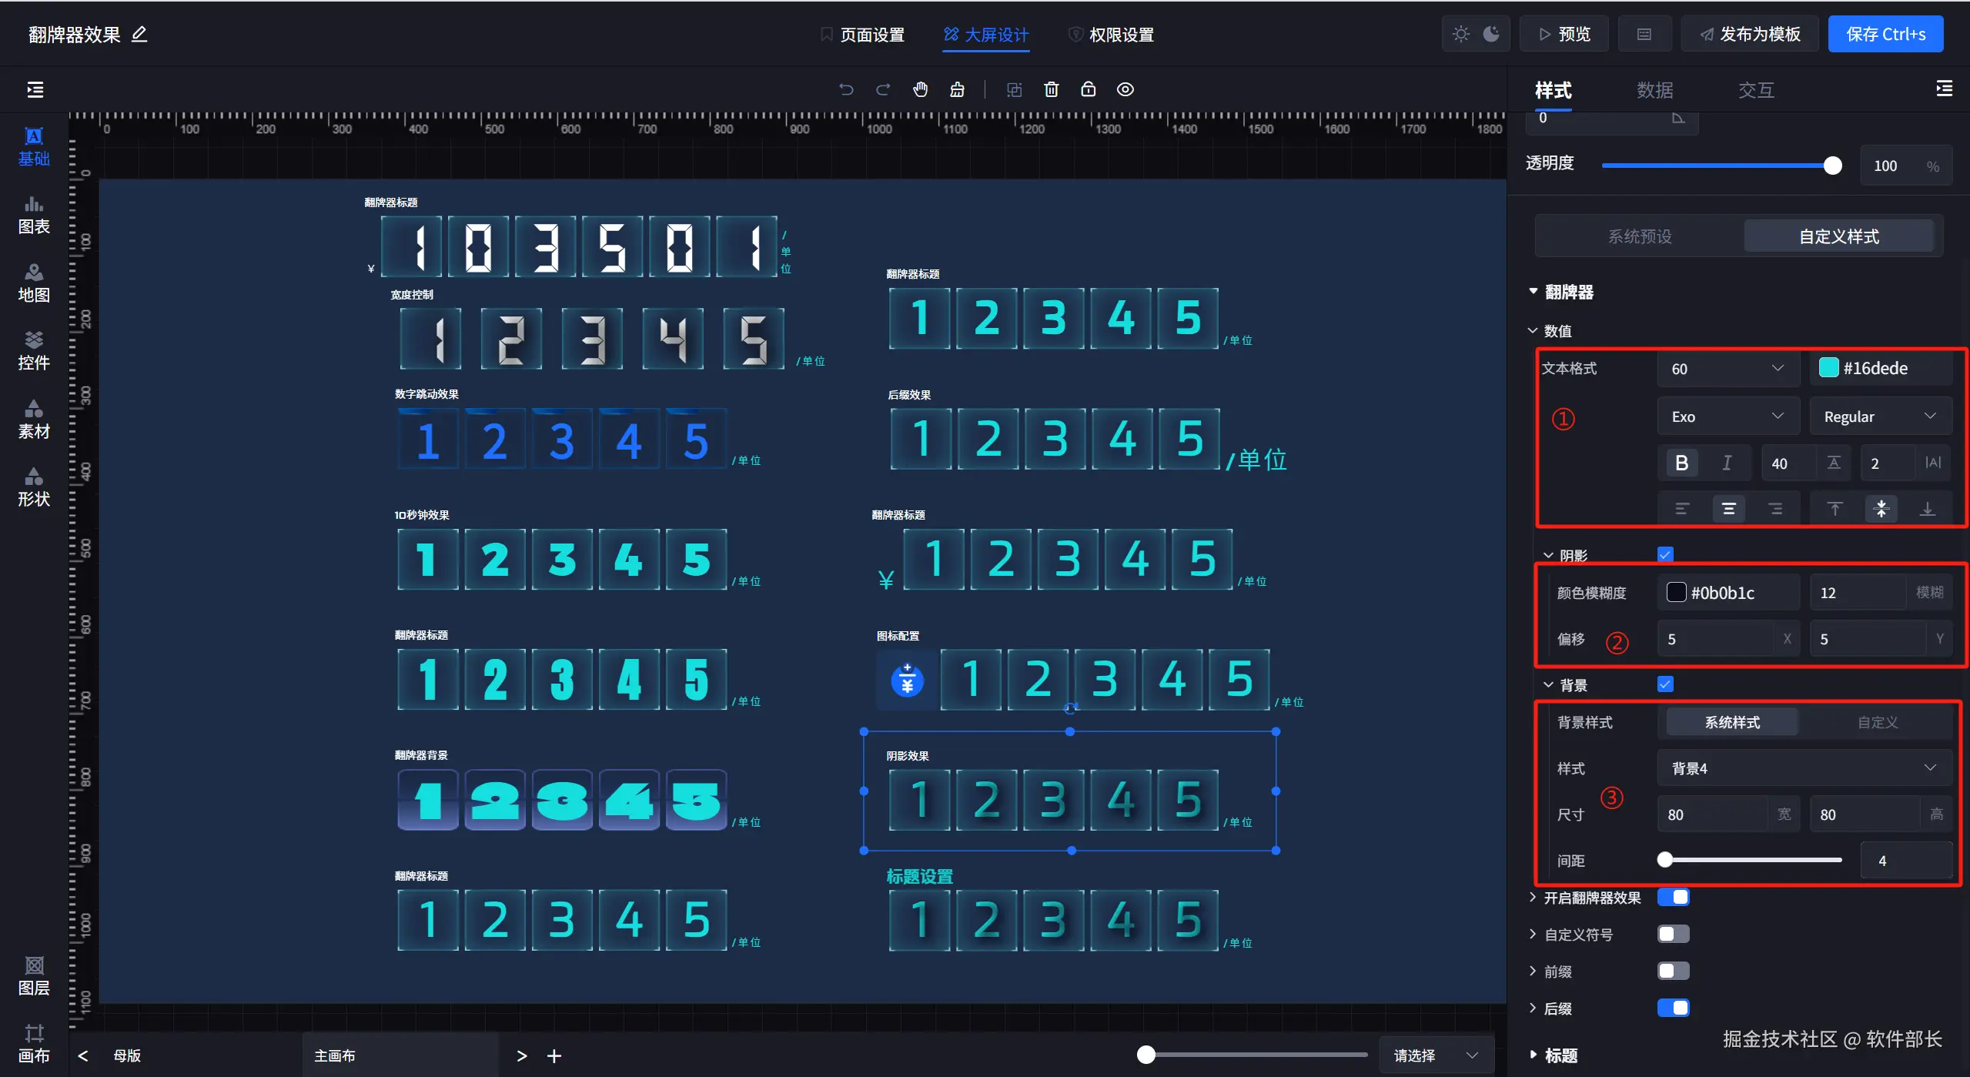The height and width of the screenshot is (1077, 1970).
Task: Uncheck the 阴影 shadow checkbox
Action: 1665,554
